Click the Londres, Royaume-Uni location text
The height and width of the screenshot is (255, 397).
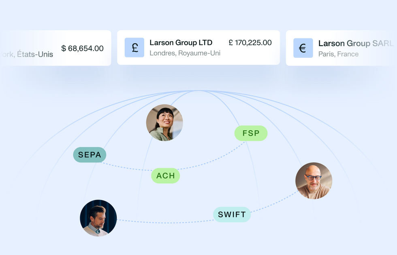185,53
